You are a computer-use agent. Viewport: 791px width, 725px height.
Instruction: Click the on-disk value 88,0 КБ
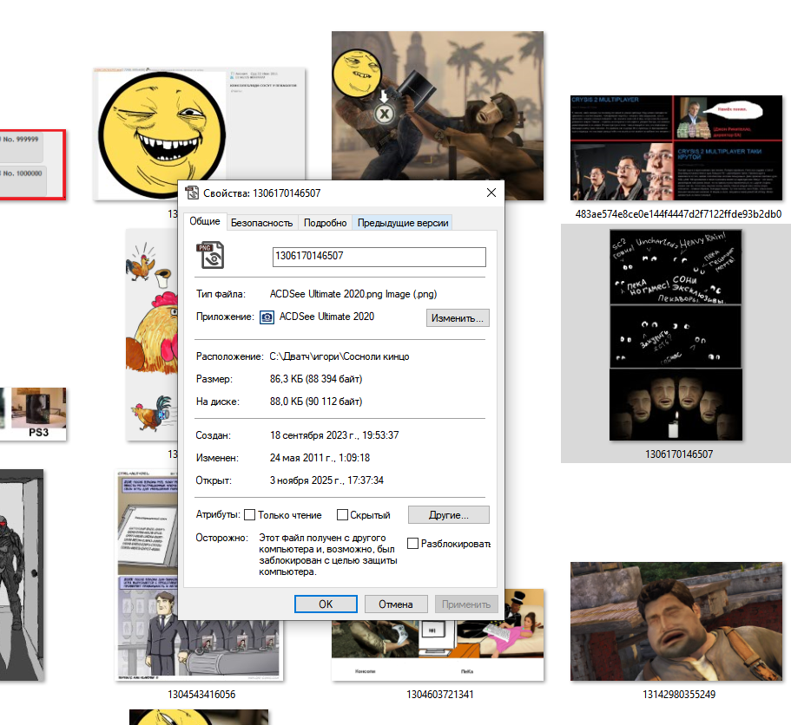click(x=316, y=402)
